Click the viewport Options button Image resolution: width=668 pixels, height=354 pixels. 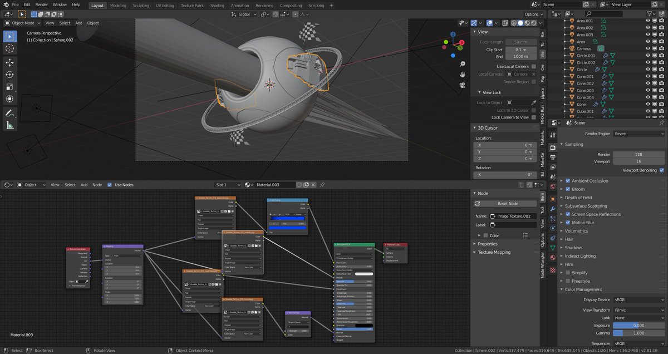click(533, 14)
